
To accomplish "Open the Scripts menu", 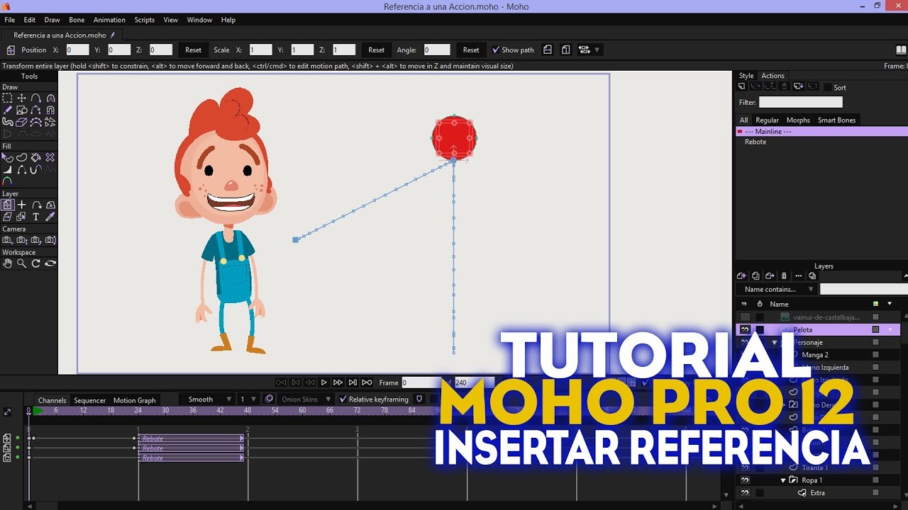I will [x=145, y=20].
